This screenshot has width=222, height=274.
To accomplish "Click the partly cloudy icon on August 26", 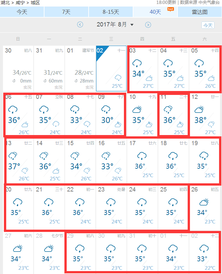I will (x=204, y=202).
